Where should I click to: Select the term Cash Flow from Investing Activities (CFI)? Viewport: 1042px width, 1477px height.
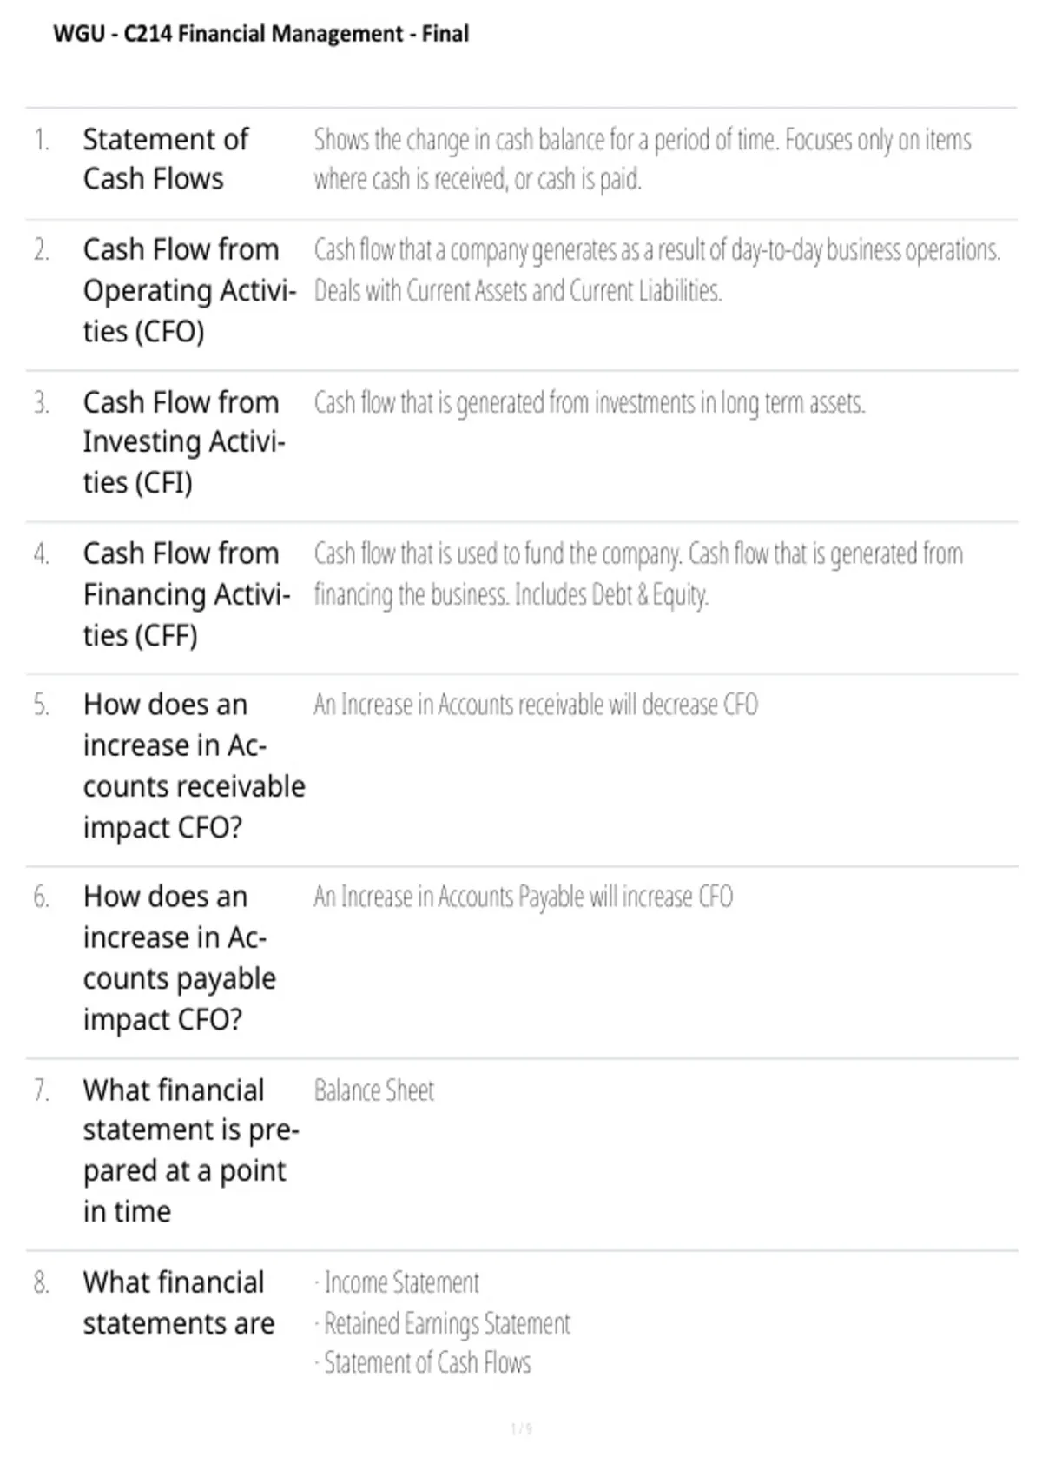pyautogui.click(x=184, y=442)
